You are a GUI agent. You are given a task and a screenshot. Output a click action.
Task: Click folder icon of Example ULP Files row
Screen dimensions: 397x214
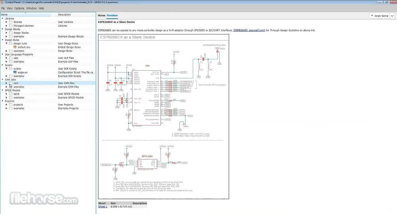(x=11, y=62)
